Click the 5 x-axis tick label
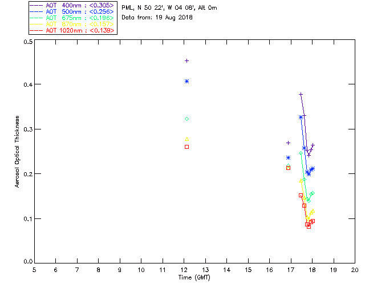Image resolution: width=365 pixels, height=292 pixels. (x=34, y=270)
